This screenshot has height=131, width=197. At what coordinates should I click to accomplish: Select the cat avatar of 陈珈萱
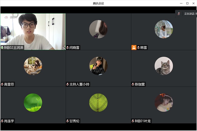[x=164, y=66]
